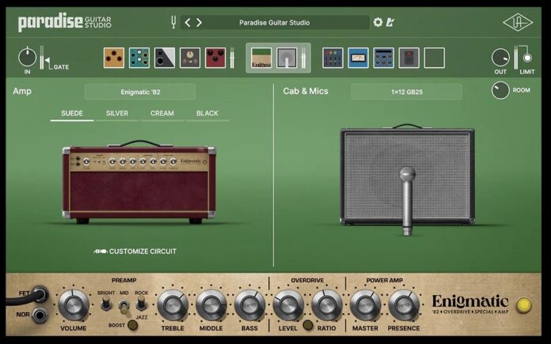Viewport: 551px width, 344px height.
Task: Flip the MID switch
Action: tap(123, 307)
